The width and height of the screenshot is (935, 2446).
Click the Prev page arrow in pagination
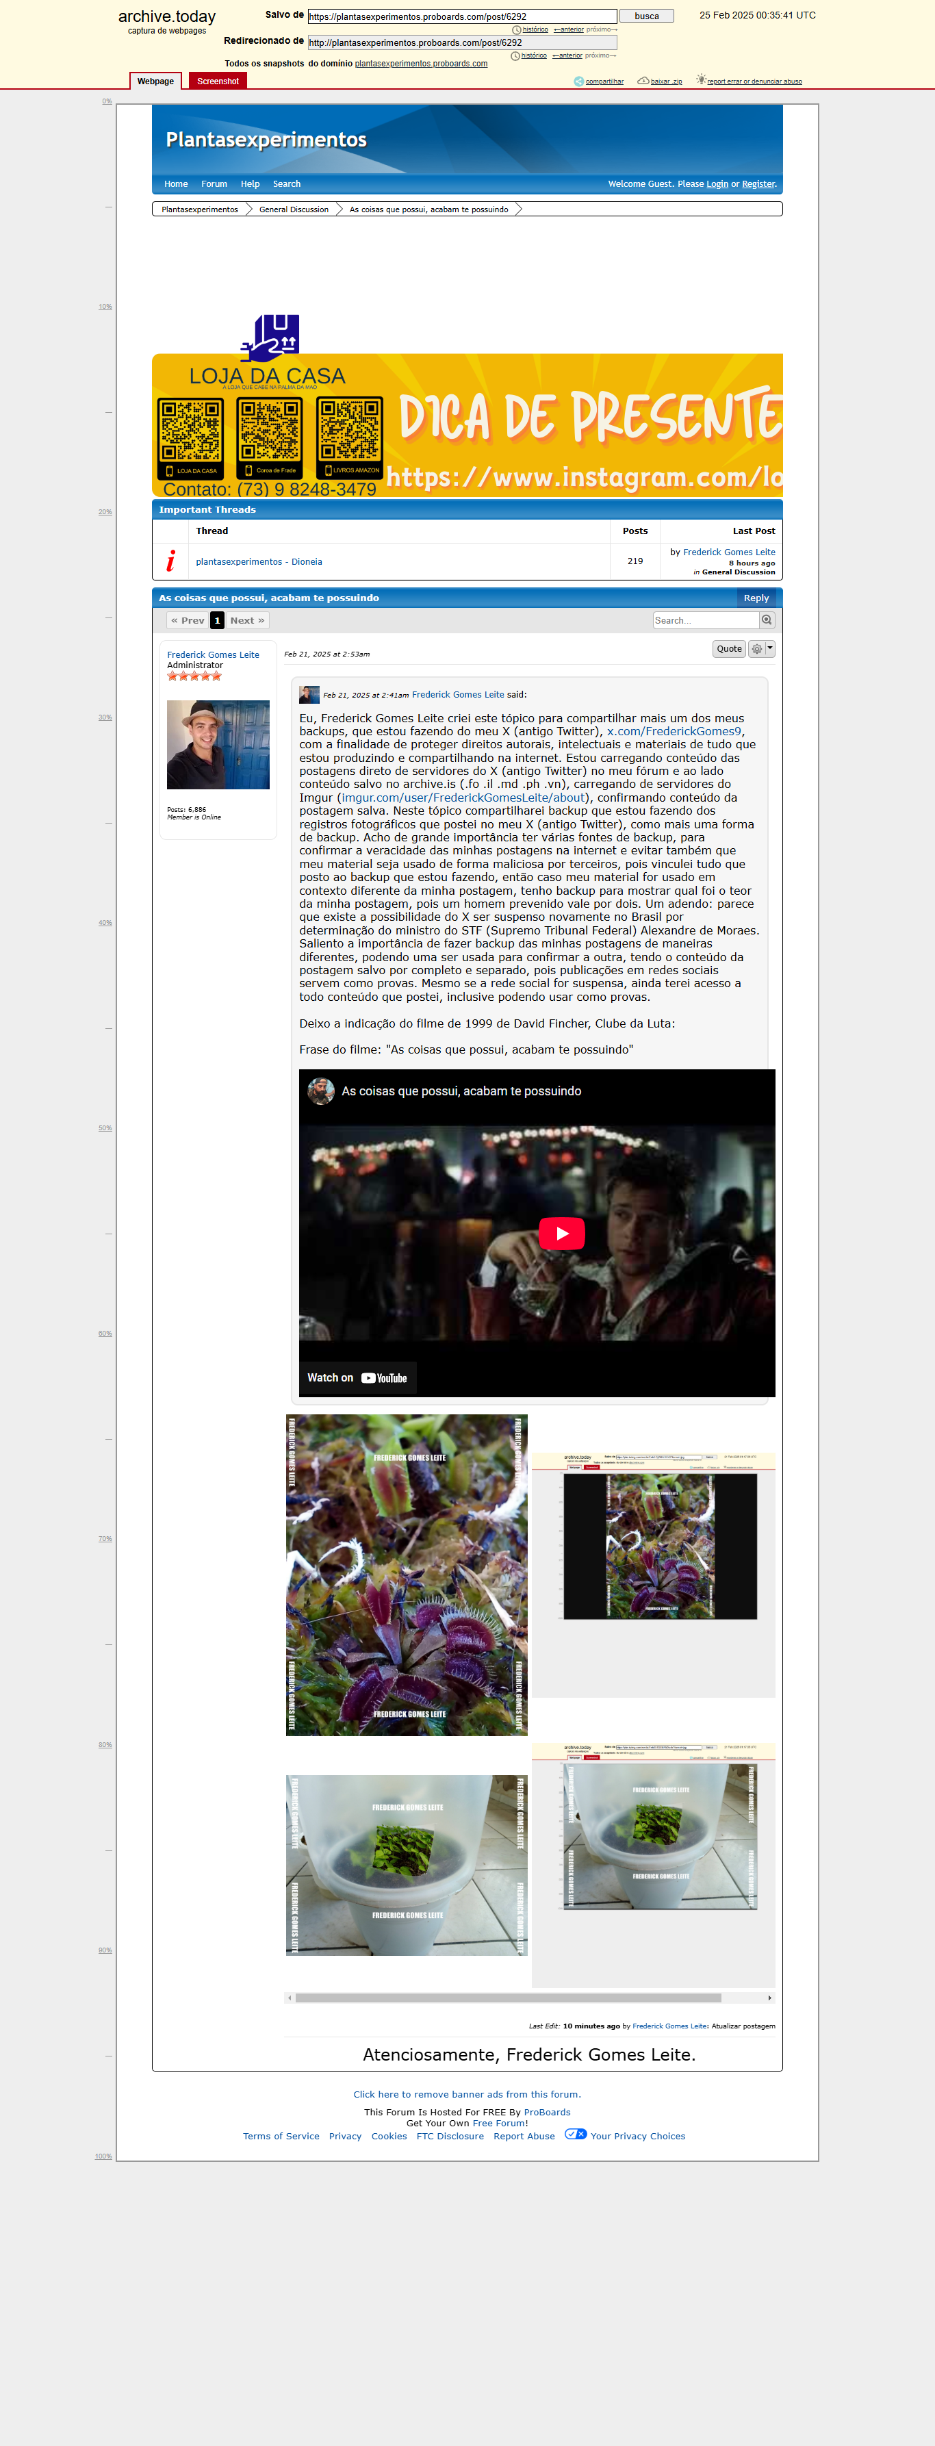(x=188, y=620)
